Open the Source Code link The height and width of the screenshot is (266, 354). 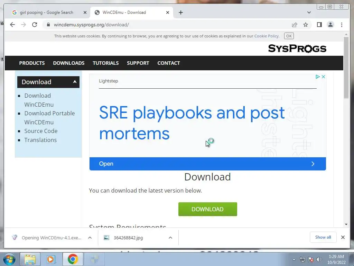41,131
